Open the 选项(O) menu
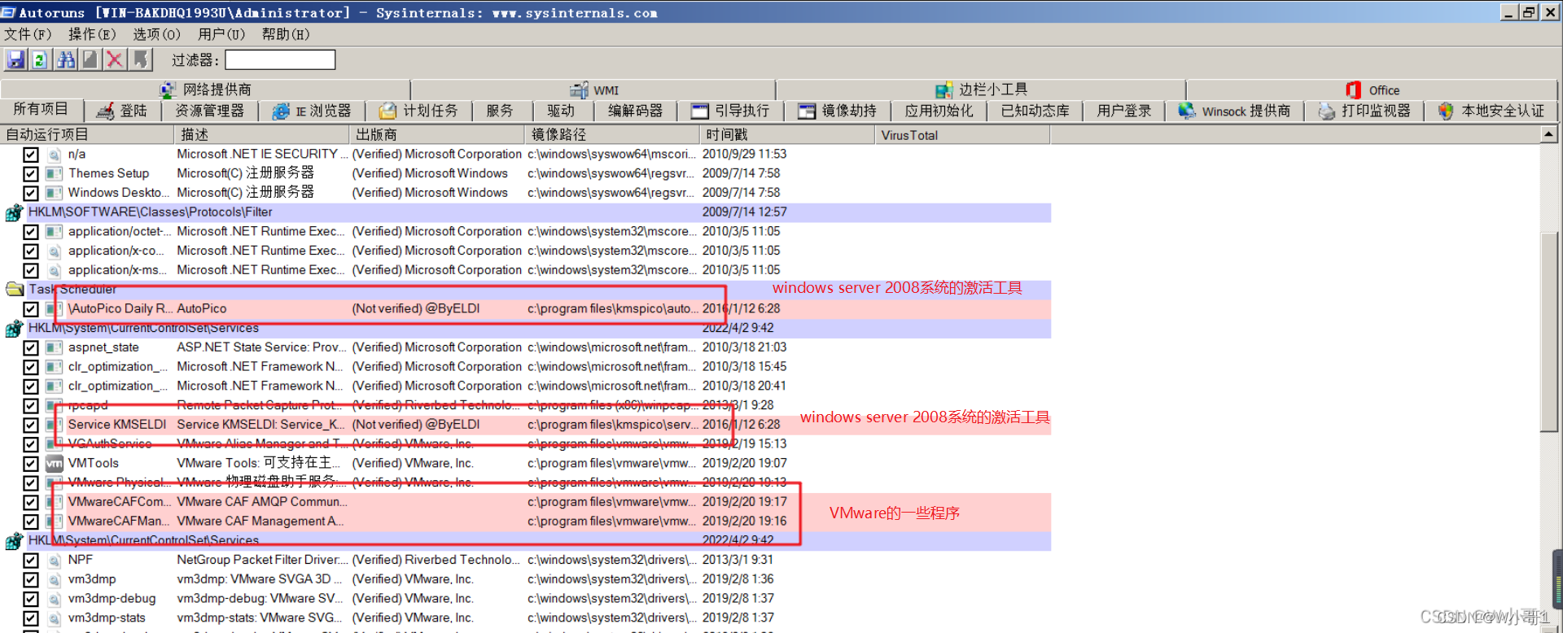 click(x=156, y=34)
